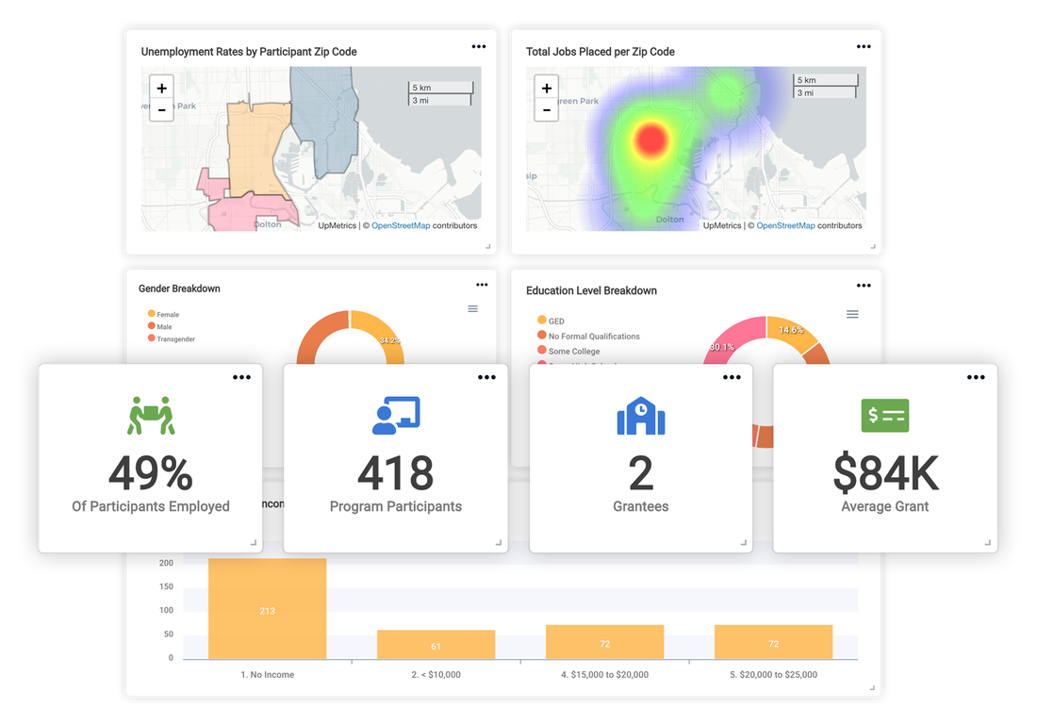
Task: Click the 5 km scale control on jobs map
Action: coord(825,80)
